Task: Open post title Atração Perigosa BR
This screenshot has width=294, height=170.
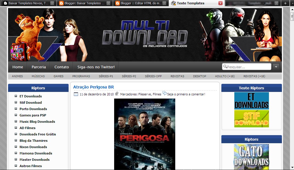Action: (94, 87)
